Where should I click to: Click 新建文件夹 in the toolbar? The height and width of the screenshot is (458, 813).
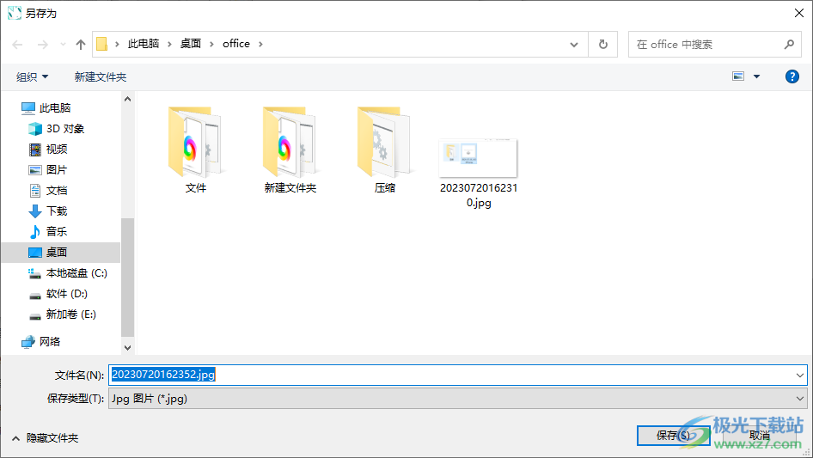pyautogui.click(x=101, y=76)
